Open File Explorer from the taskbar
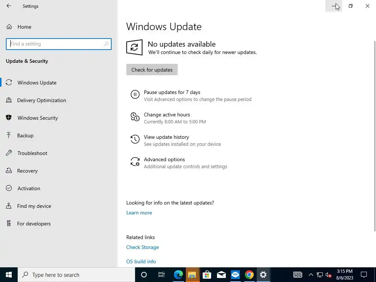 tap(192, 275)
